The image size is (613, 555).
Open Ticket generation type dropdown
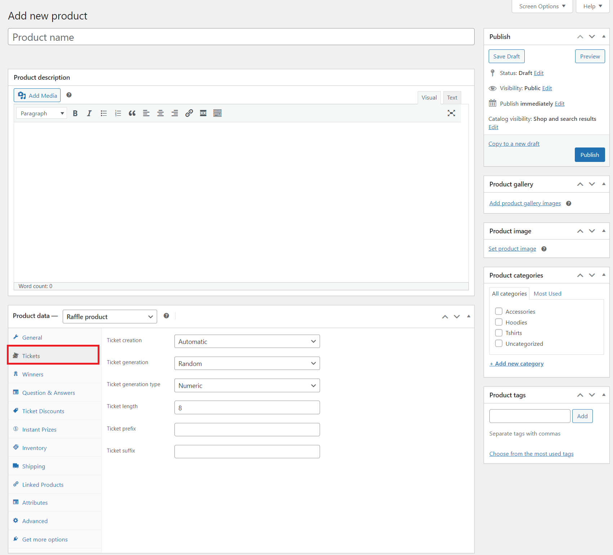(247, 386)
